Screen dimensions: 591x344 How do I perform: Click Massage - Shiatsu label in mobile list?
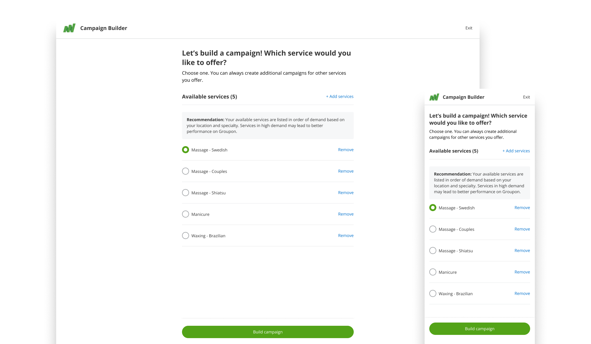(456, 251)
